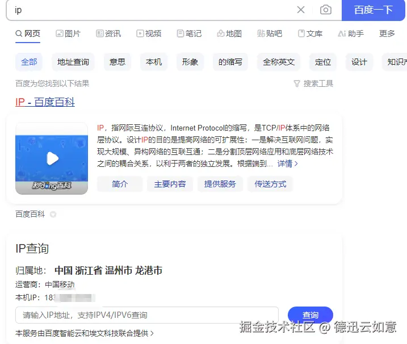Switch to the 文库 tab
The height and width of the screenshot is (344, 407).
[310, 33]
